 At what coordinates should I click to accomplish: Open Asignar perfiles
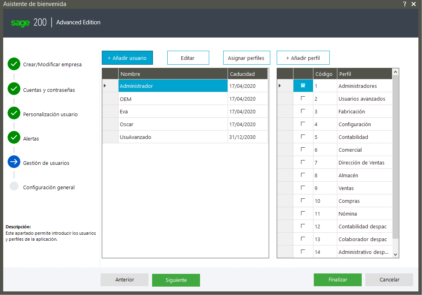[x=246, y=58]
